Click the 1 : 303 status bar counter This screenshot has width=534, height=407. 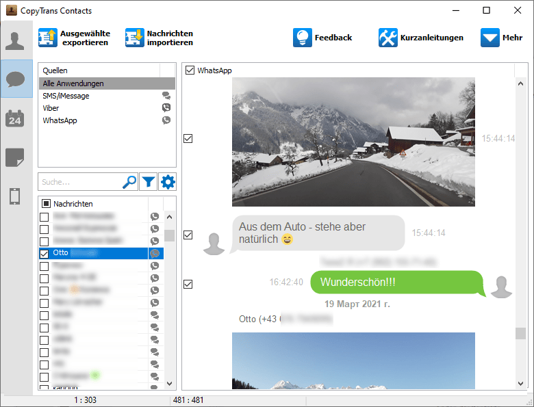[x=85, y=400]
